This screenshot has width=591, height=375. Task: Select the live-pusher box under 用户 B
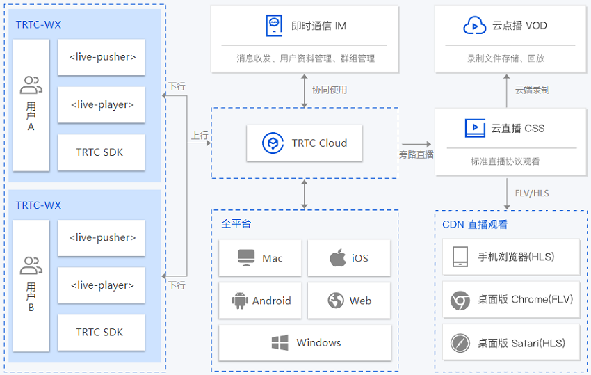pyautogui.click(x=102, y=238)
